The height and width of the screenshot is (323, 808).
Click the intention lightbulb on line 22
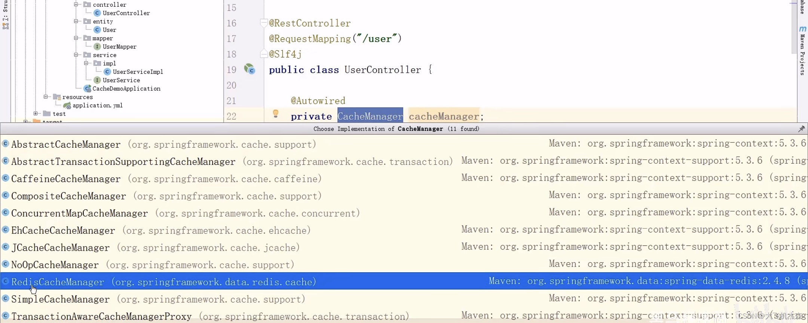(x=275, y=114)
